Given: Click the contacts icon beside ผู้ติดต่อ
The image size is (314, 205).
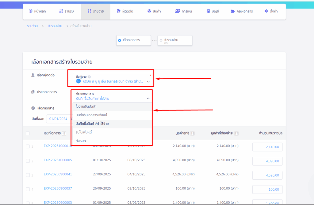Looking at the screenshot, I should (x=119, y=11).
